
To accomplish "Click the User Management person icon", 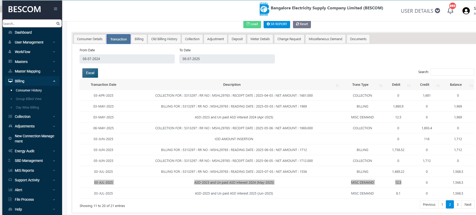I will (x=10, y=42).
